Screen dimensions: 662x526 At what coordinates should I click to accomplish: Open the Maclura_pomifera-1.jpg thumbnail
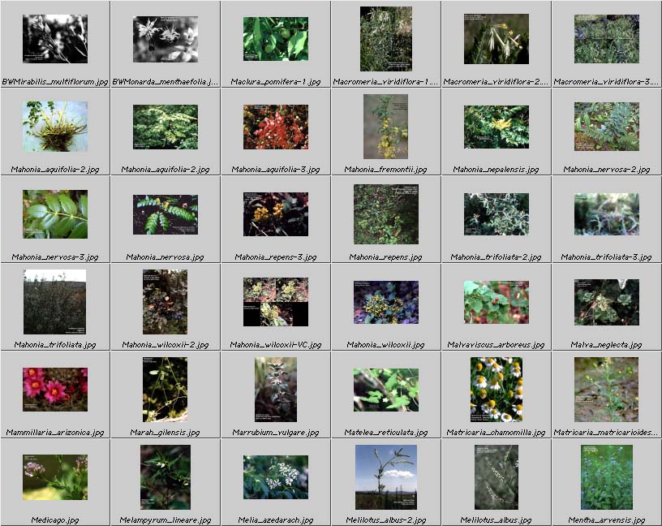(276, 39)
